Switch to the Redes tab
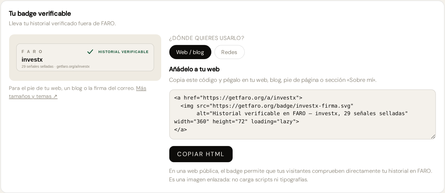445x193 pixels. (229, 52)
